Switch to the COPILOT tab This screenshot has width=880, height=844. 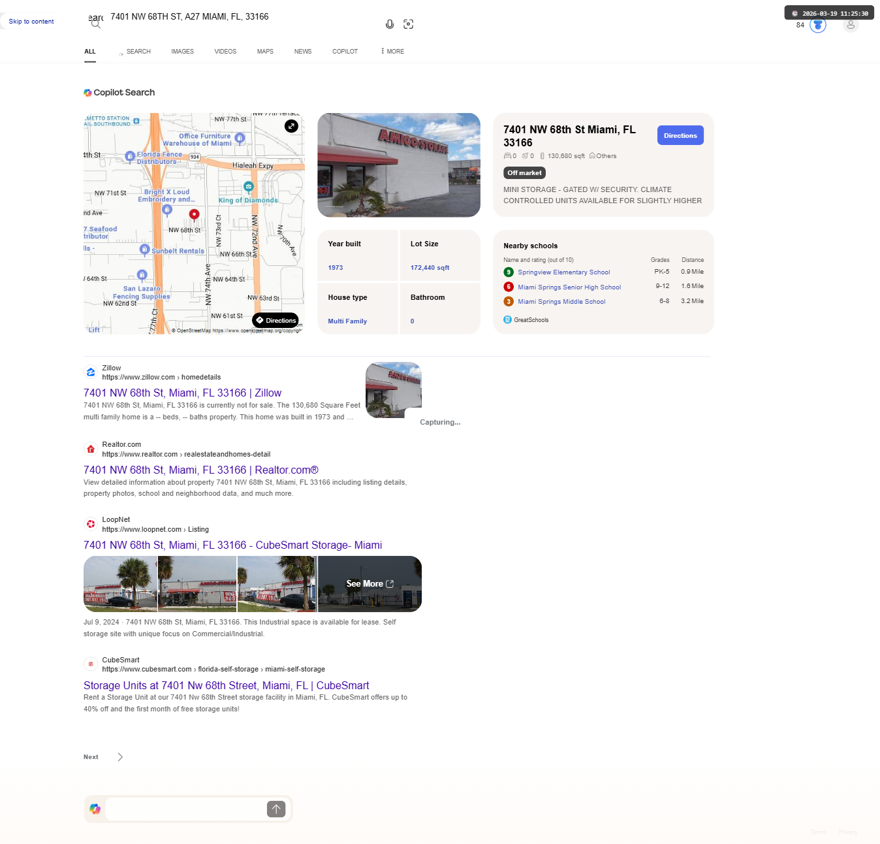[345, 52]
